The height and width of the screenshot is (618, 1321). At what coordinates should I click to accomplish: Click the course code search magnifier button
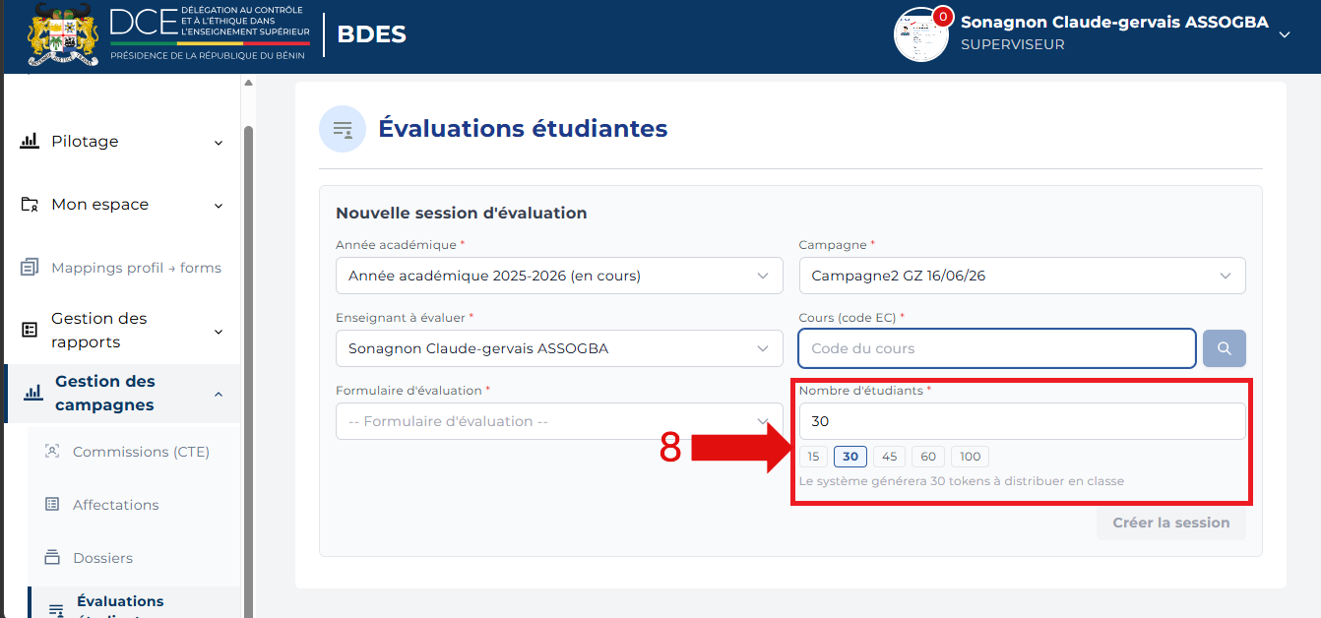pos(1225,348)
